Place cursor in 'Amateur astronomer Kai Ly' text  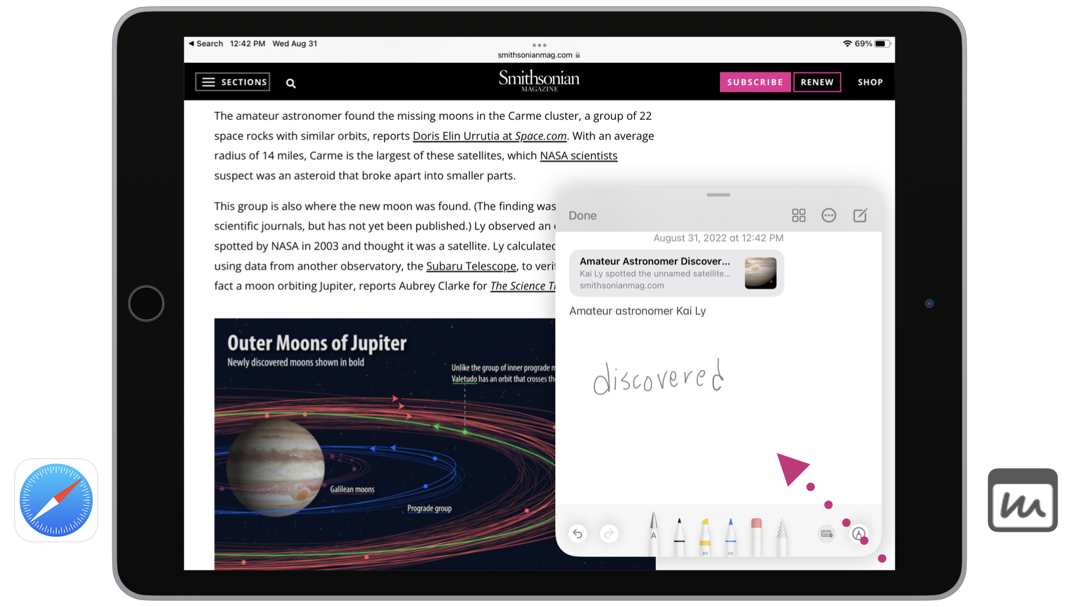coord(637,311)
